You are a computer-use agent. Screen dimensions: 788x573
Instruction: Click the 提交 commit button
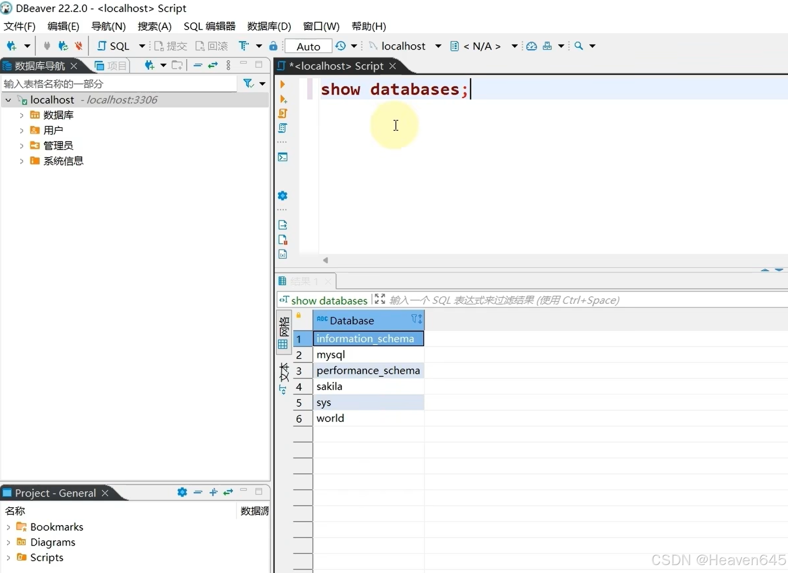[170, 46]
